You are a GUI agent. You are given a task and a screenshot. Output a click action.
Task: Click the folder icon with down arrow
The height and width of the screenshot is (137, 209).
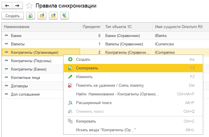[42, 16]
